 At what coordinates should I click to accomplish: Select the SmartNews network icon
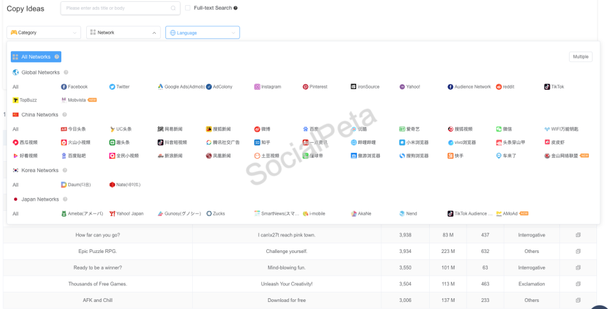pos(257,213)
